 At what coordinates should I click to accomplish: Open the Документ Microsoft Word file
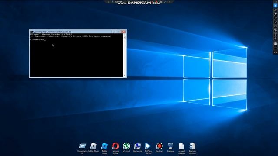coord(192,148)
